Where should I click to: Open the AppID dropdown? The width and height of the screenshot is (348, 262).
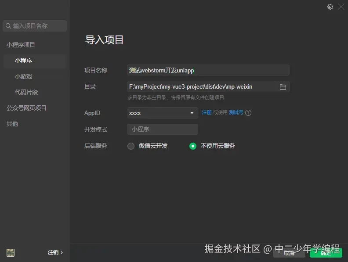163,113
